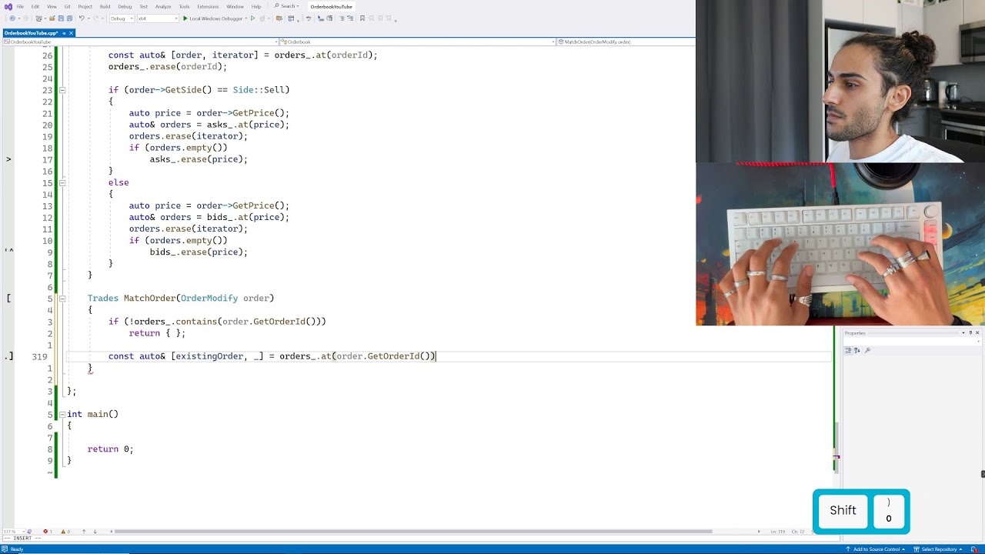Click the navigate down arrow in status strip
The image size is (985, 554).
pos(95,532)
